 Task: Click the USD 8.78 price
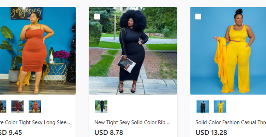pos(109,133)
